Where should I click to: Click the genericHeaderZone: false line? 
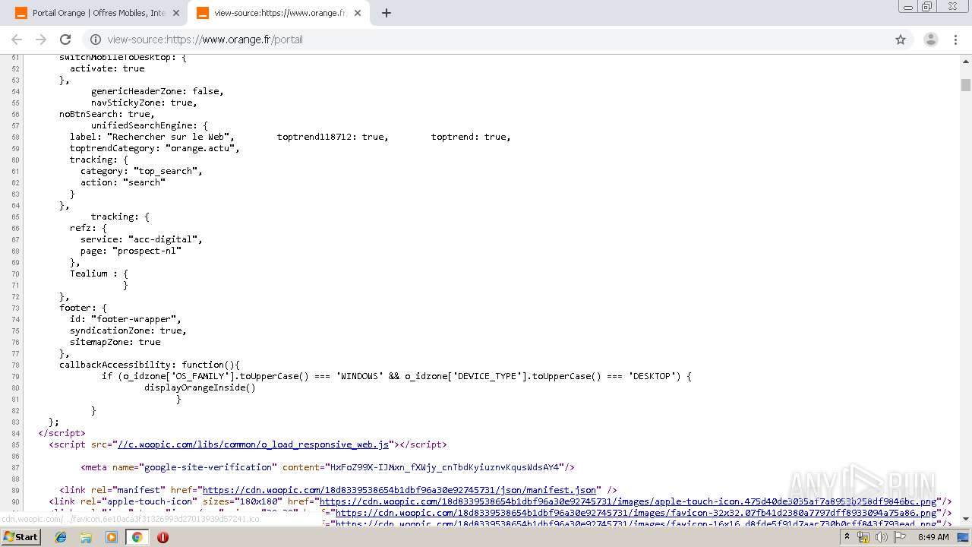[x=157, y=91]
